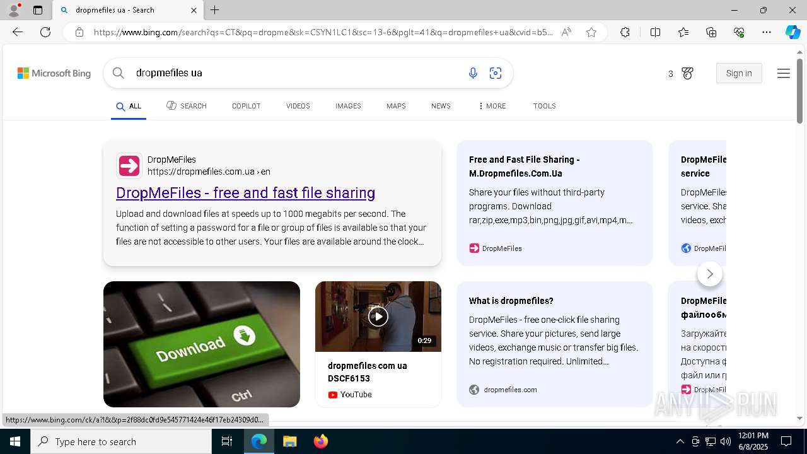
Task: Show hidden system tray icons
Action: tap(680, 441)
